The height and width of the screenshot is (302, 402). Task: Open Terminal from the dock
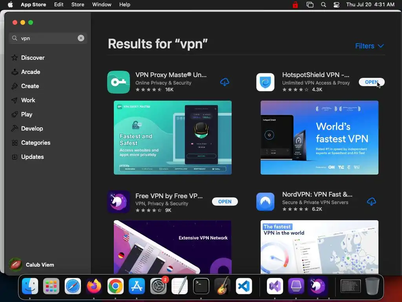pyautogui.click(x=201, y=286)
